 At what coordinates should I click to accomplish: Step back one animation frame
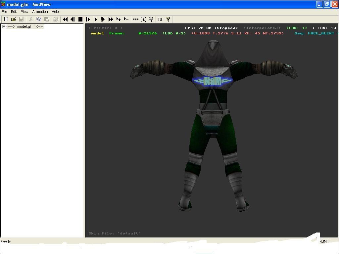click(x=73, y=20)
